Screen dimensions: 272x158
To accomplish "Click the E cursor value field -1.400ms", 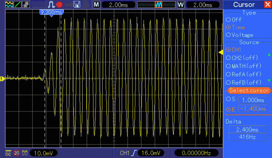I will [x=253, y=109].
